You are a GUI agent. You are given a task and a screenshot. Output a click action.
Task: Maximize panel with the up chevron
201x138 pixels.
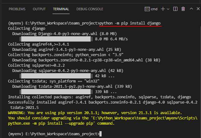coord(191,9)
